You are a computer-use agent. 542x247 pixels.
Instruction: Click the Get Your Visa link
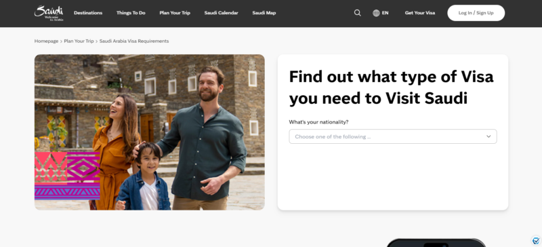(x=420, y=13)
